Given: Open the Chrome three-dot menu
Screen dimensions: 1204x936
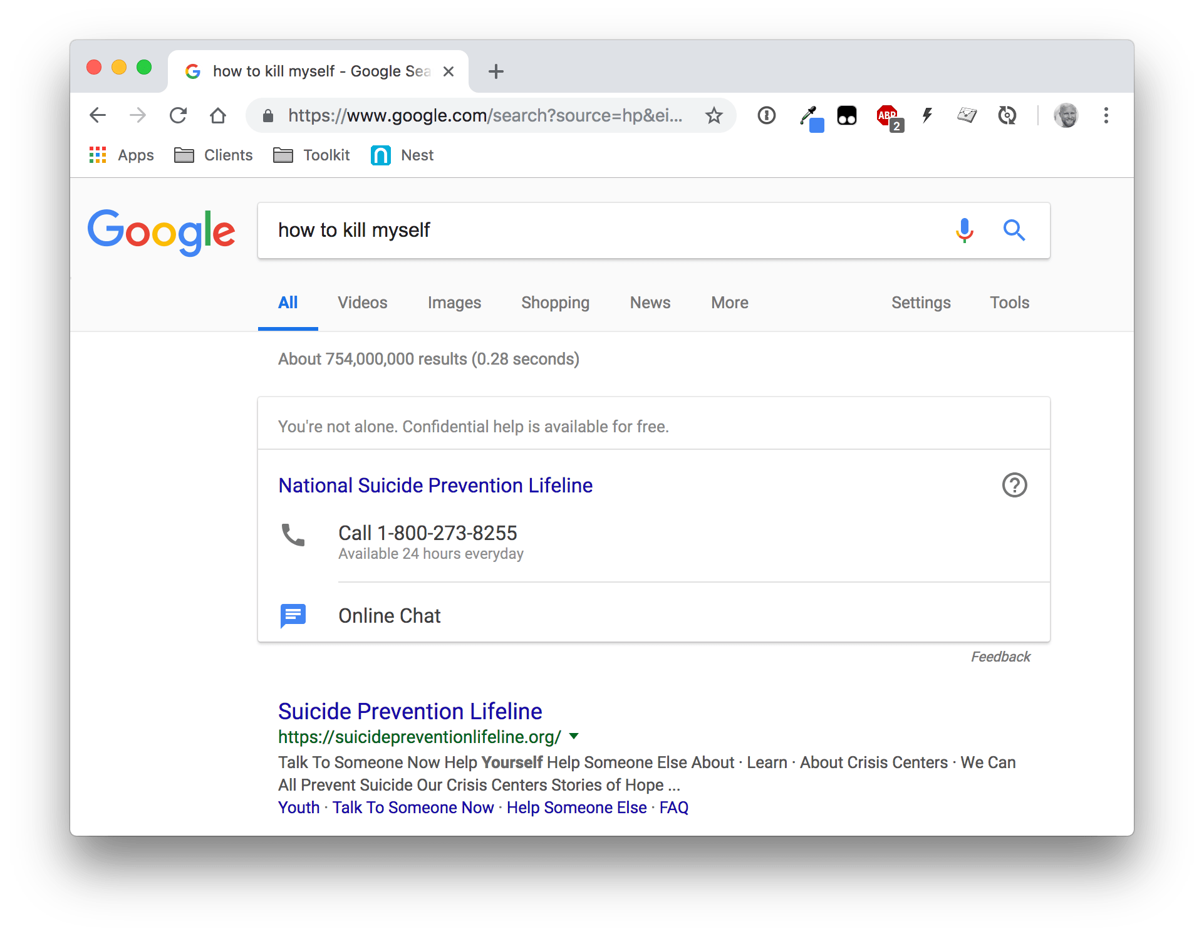Looking at the screenshot, I should tap(1106, 116).
